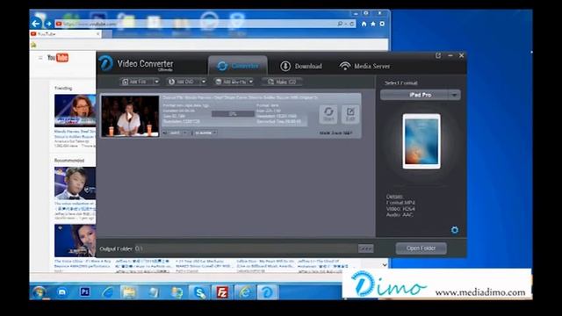Image resolution: width=562 pixels, height=316 pixels.
Task: Click the conversion progress bar
Action: pos(233,114)
